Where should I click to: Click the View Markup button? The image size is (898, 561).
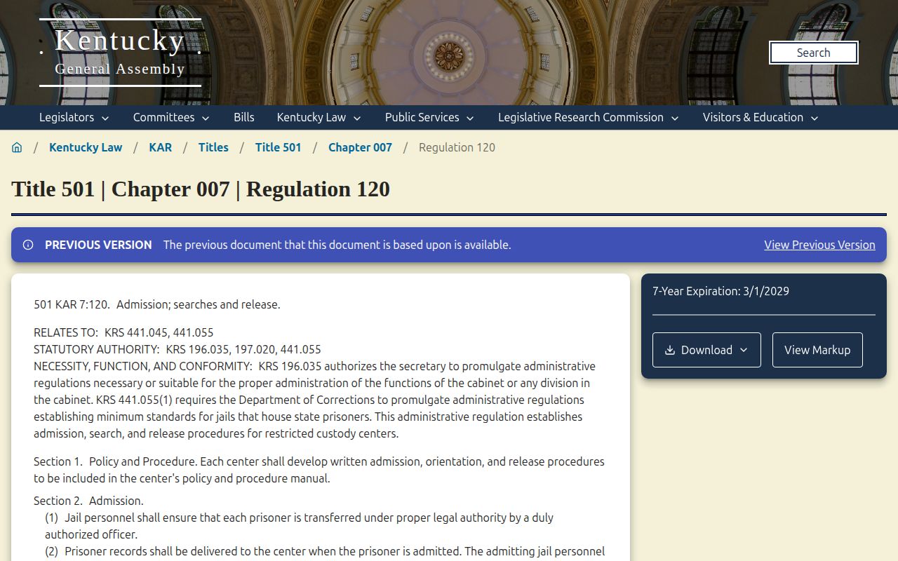coord(817,350)
